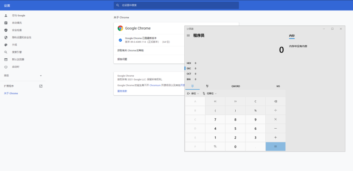Click digit 1 on Calculator keypad
Viewport: 353px width, 171px height.
[x=215, y=137]
